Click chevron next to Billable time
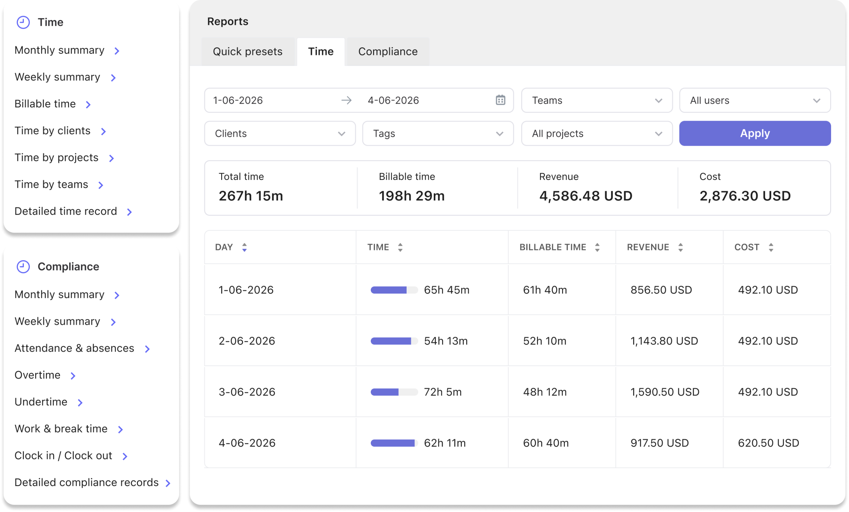Viewport: 849px width, 512px height. pos(88,104)
